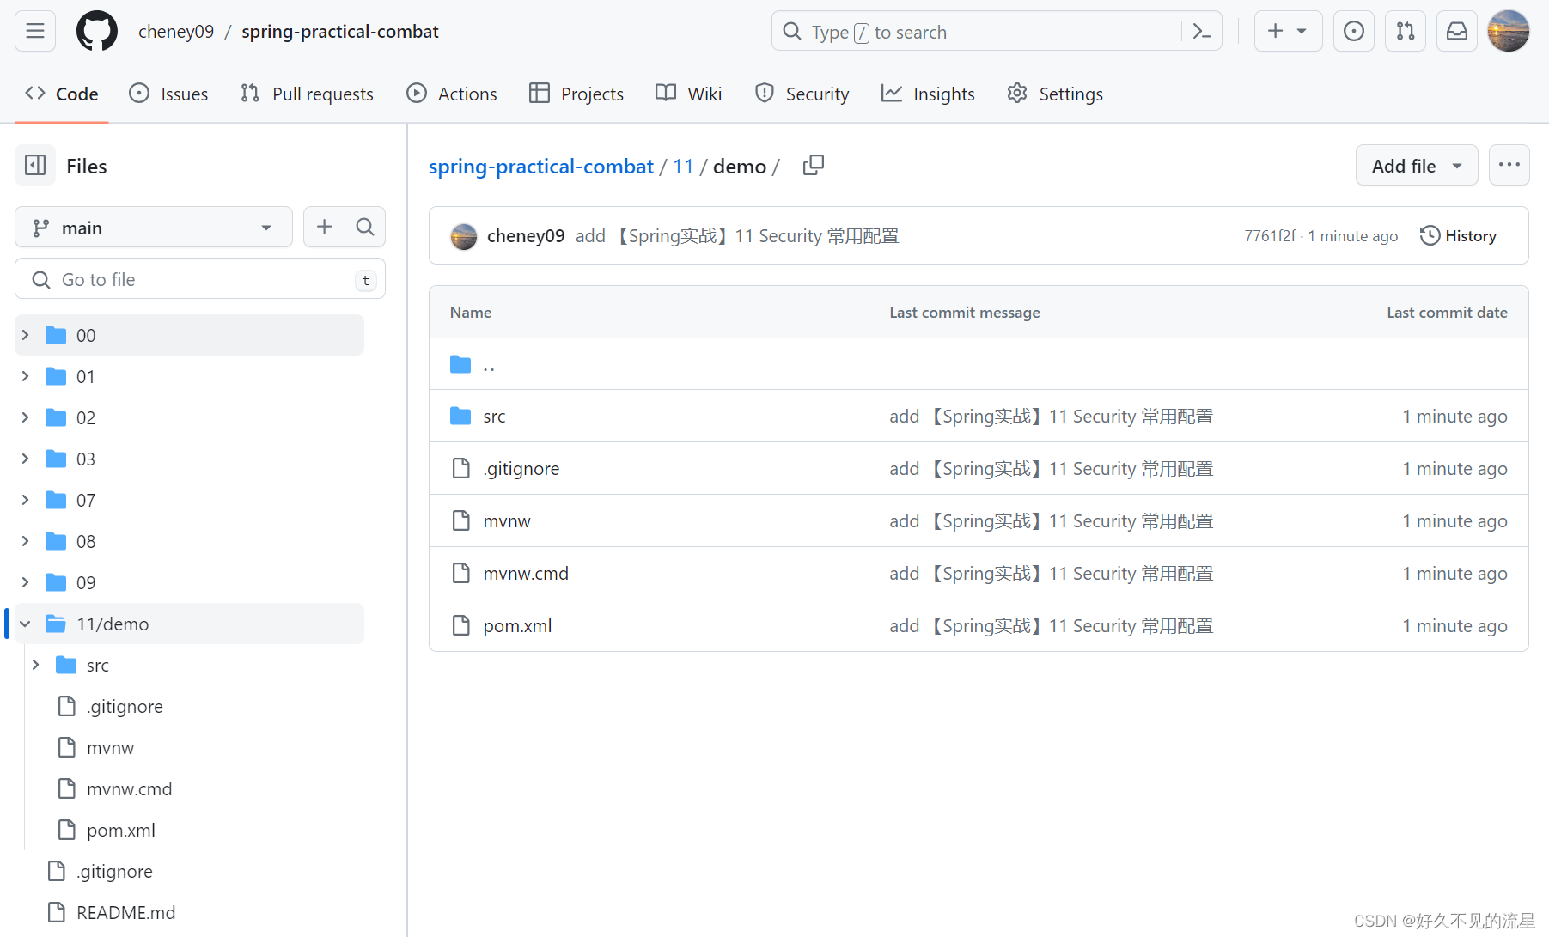Open cheney09 owner link in header
The height and width of the screenshot is (937, 1549).
[176, 32]
